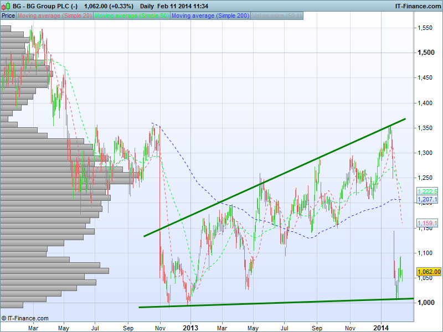
Task: Click the pink 1,159.1 moving average tag
Action: tap(427, 223)
